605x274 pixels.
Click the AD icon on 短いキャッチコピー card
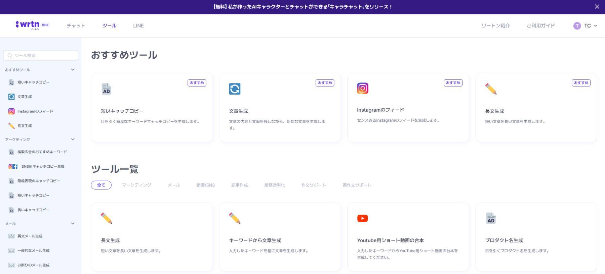(106, 89)
